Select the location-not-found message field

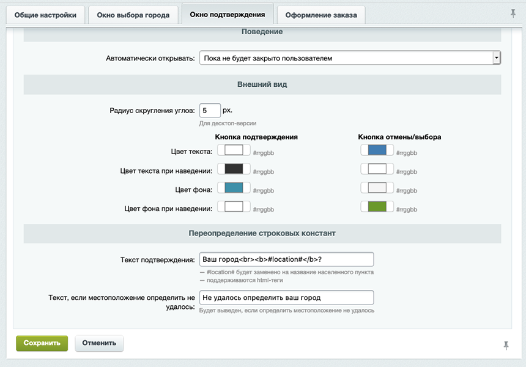pyautogui.click(x=287, y=297)
